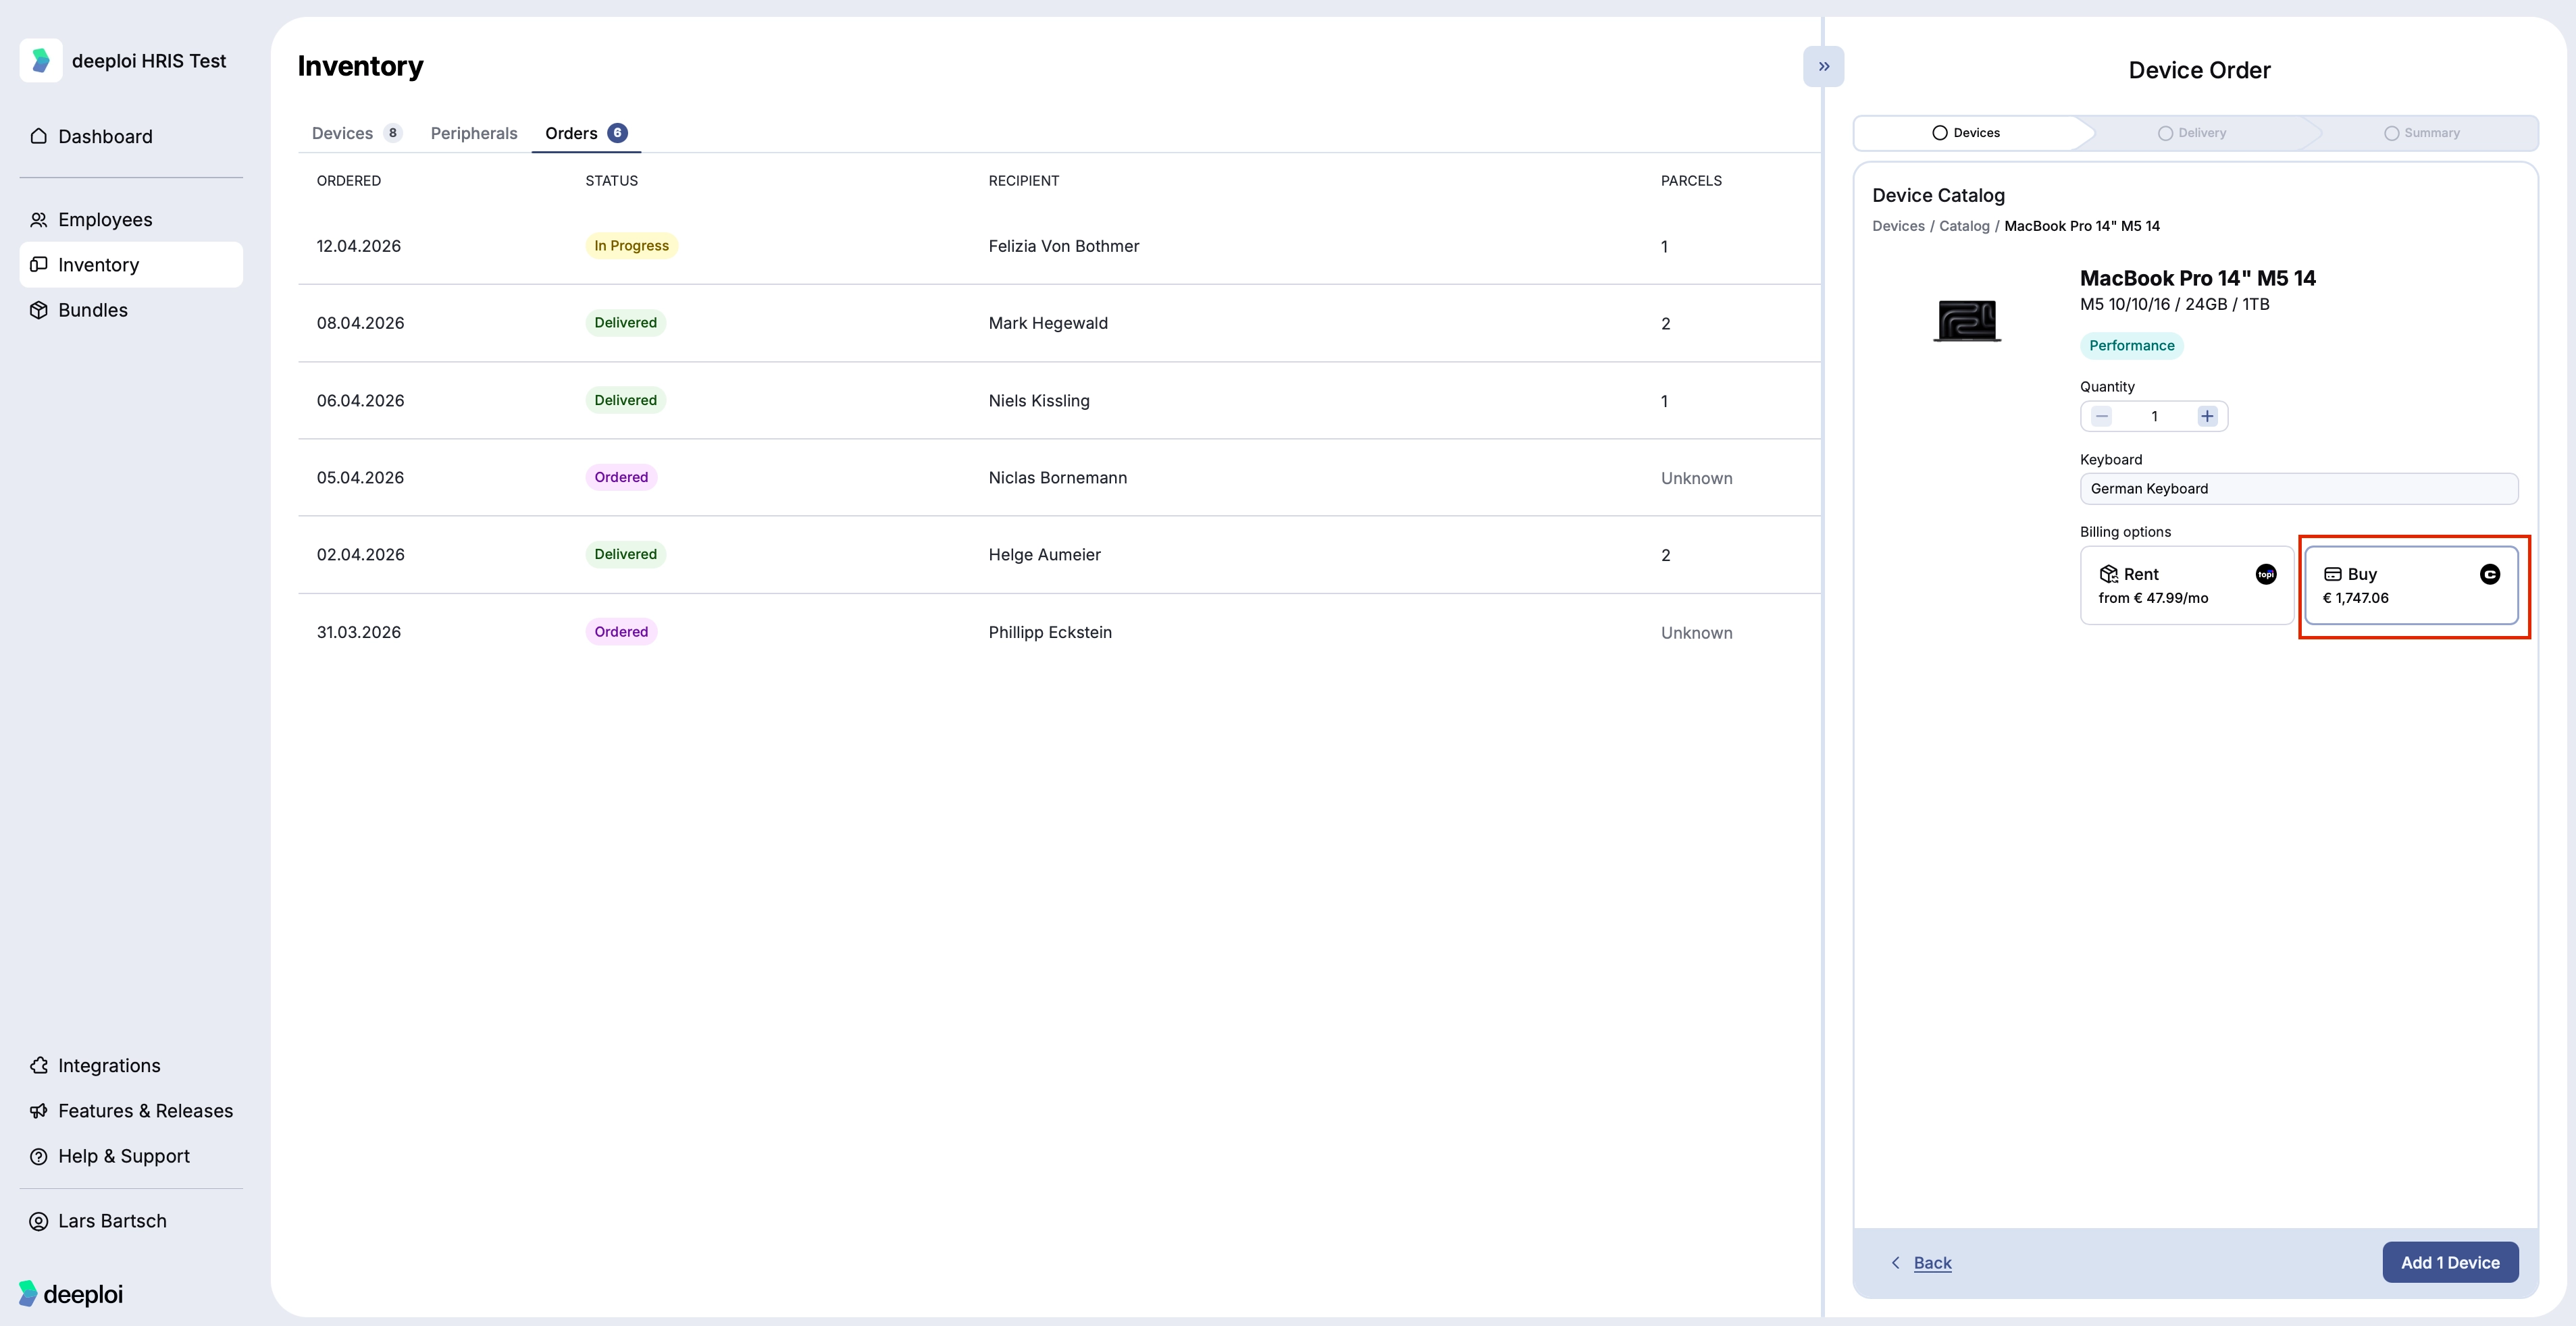
Task: Switch to the Devices tab
Action: coord(357,133)
